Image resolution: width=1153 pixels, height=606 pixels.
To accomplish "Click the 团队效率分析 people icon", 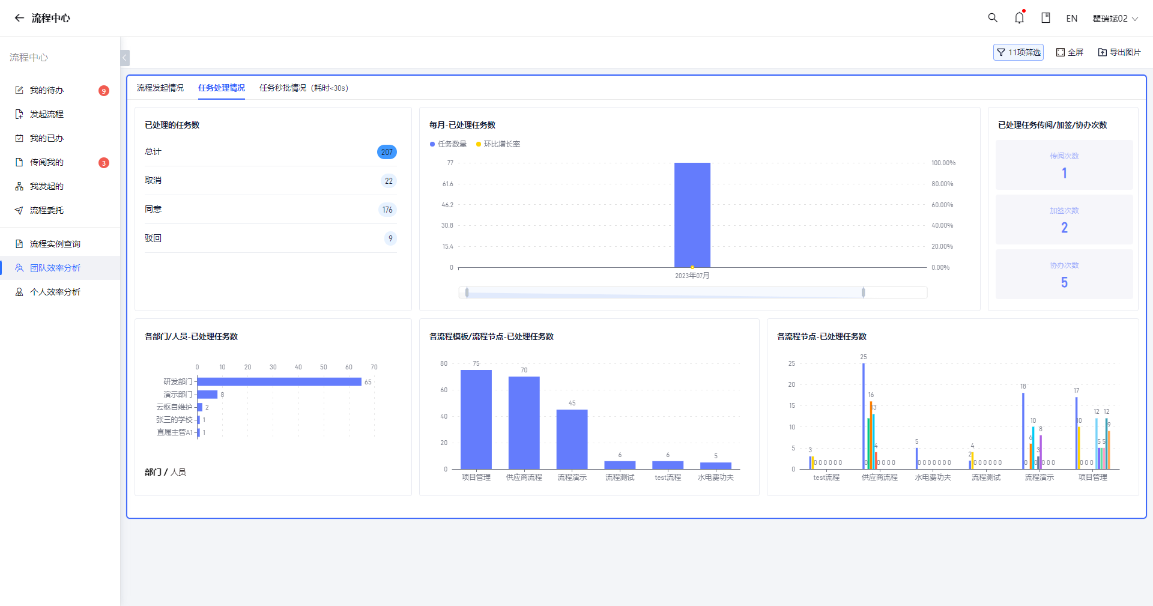I will tap(19, 268).
